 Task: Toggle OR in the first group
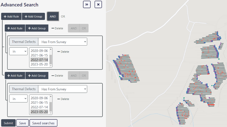(x=84, y=28)
